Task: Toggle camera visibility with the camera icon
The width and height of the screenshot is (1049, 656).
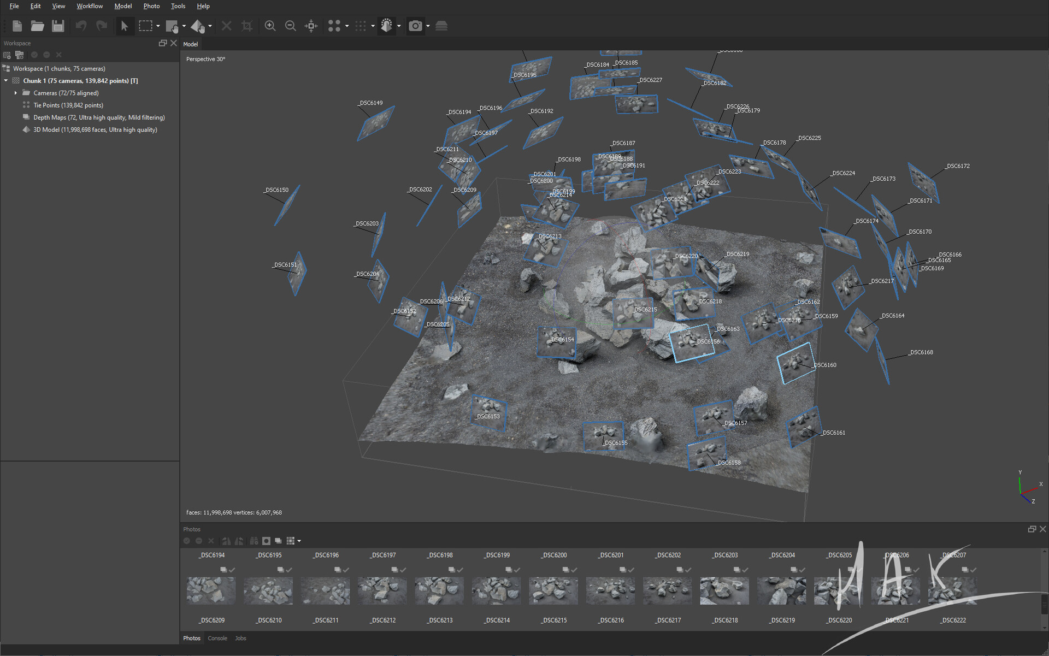Action: point(416,26)
